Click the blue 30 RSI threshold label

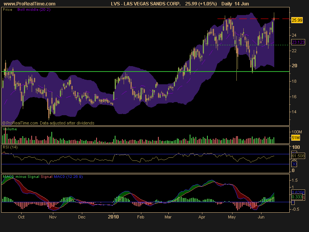pyautogui.click(x=294, y=164)
